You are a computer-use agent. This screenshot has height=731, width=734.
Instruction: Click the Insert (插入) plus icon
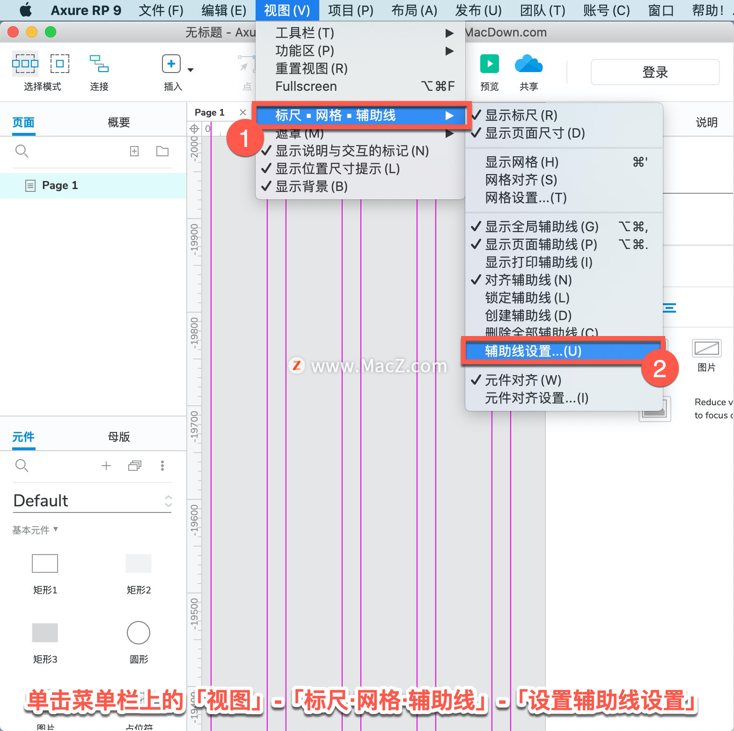pyautogui.click(x=171, y=64)
